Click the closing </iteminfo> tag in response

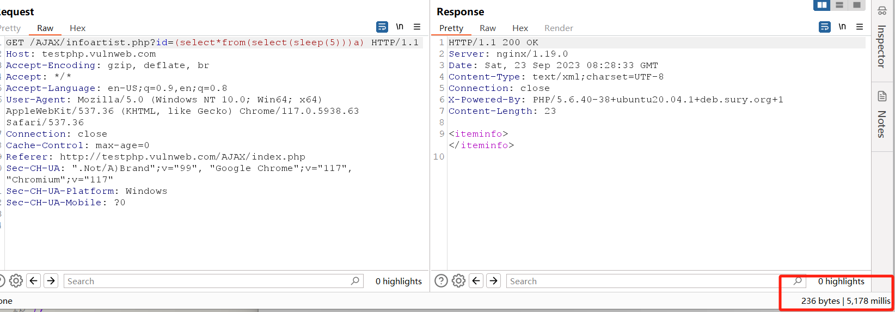481,145
